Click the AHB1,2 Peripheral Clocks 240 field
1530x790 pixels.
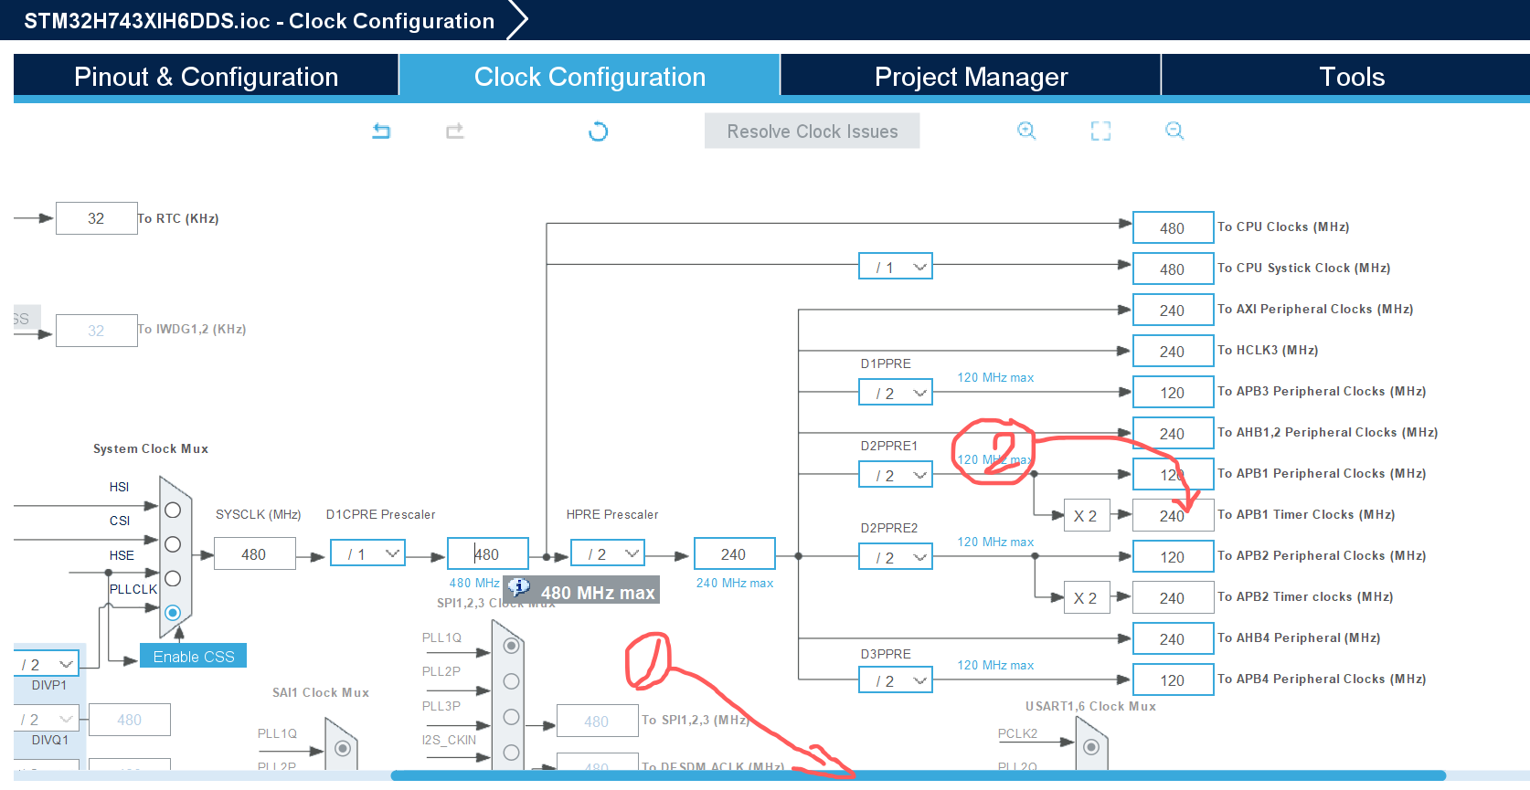[x=1173, y=434]
